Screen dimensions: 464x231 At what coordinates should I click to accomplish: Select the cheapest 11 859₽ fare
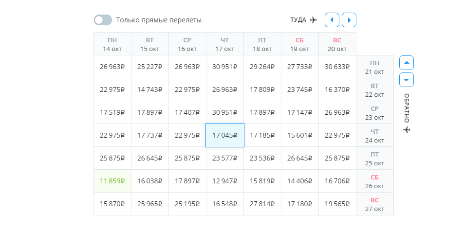(112, 181)
